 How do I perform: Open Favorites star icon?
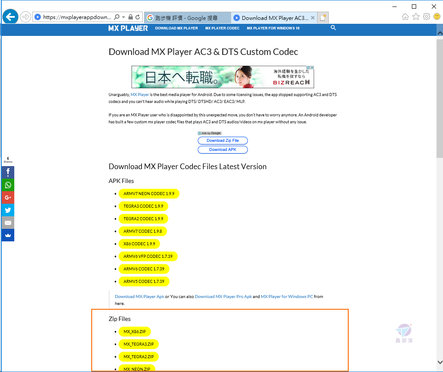pos(416,17)
